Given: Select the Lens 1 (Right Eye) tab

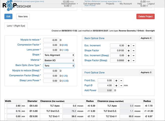Looking at the screenshot, I should (x=16, y=26).
